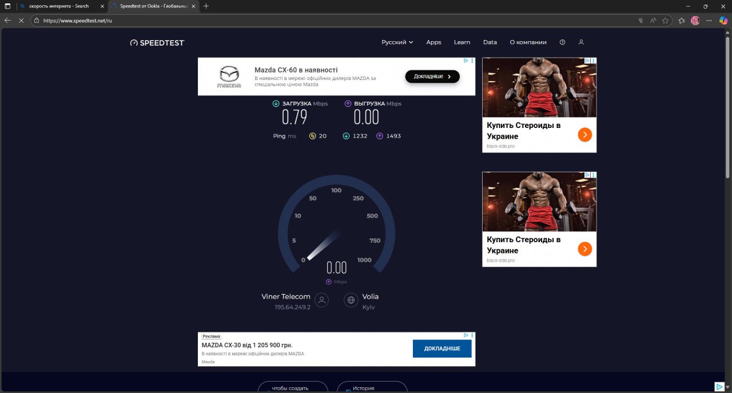Open the О компании menu item
Viewport: 732px width, 393px height.
pyautogui.click(x=528, y=42)
